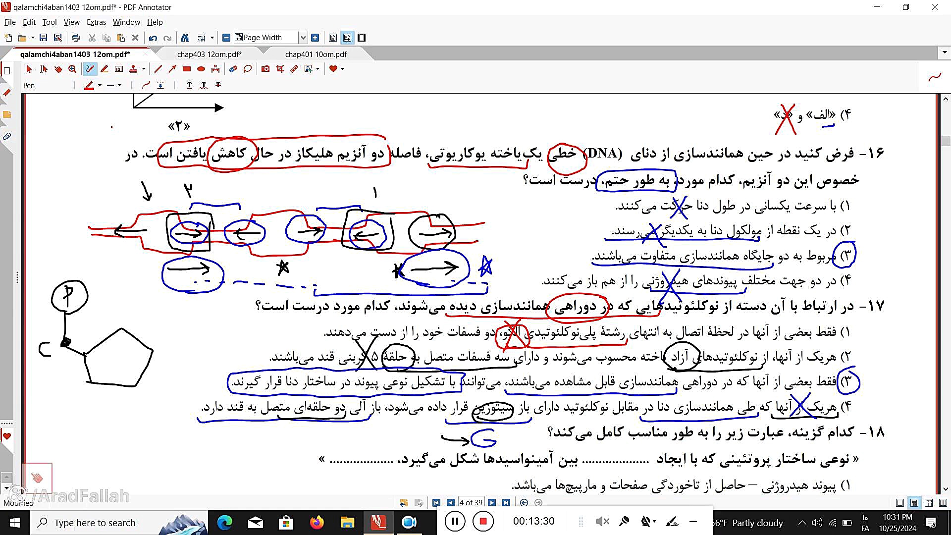951x535 pixels.
Task: Activate the Text box tool
Action: pyautogui.click(x=119, y=69)
